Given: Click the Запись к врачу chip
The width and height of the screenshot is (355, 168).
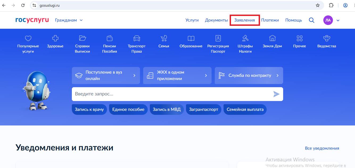Looking at the screenshot, I should click(89, 110).
